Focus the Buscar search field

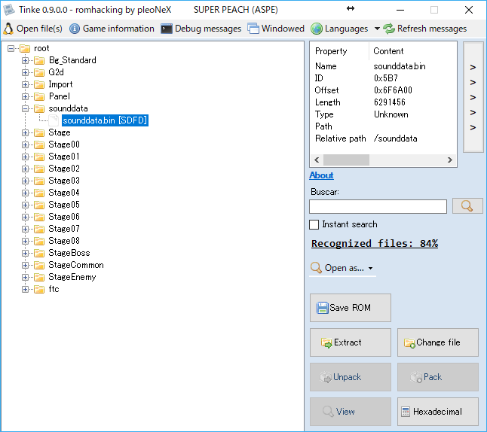378,206
